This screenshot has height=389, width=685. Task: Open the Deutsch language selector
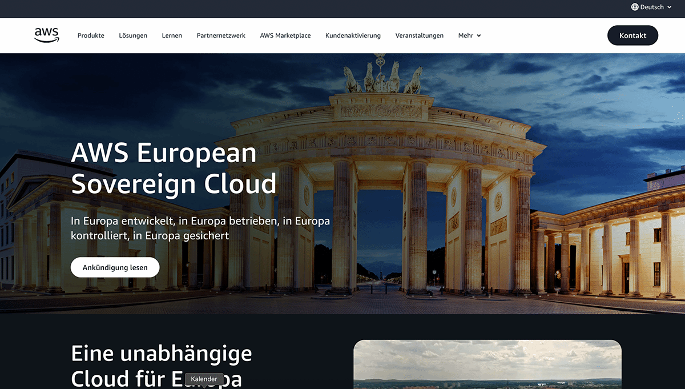pos(651,7)
